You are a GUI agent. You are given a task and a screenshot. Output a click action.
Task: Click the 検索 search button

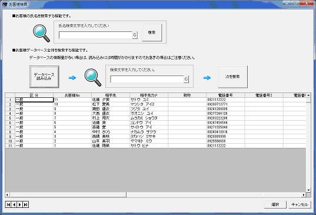(152, 32)
